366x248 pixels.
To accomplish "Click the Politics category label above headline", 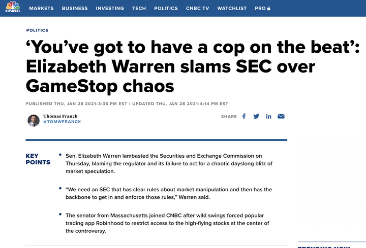I will click(x=37, y=30).
